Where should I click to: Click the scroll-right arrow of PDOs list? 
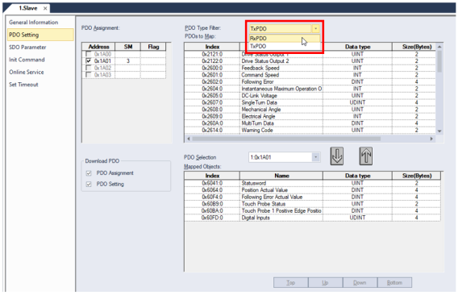coord(431,139)
